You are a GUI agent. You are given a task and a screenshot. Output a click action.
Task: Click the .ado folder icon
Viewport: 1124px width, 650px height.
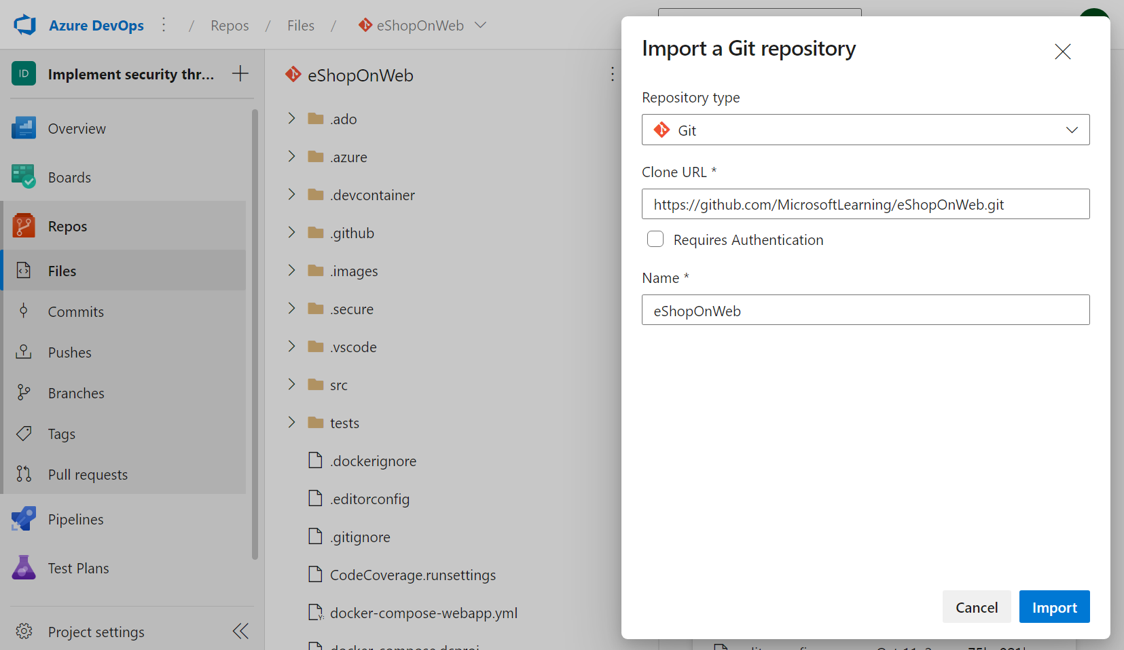coord(316,119)
